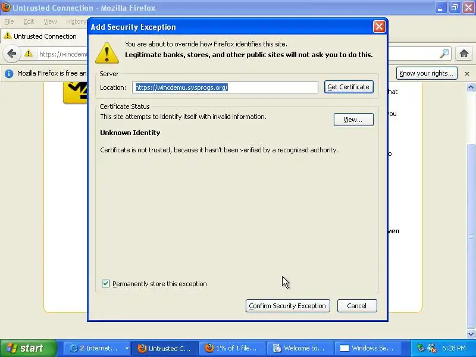Click the warning icon on Untrusted Connection tab

[8, 36]
